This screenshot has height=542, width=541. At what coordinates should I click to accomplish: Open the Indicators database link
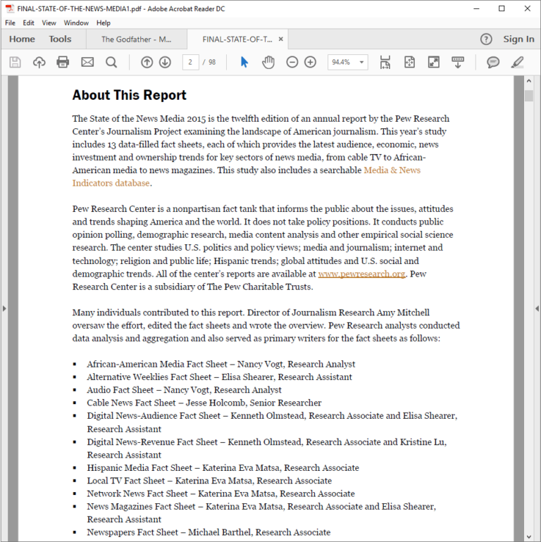pos(111,183)
